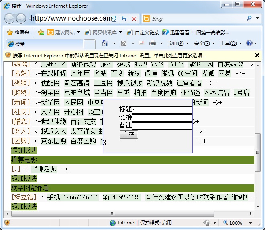Image resolution: width=265 pixels, height=230 pixels.
Task: Click the browser Forward arrow button
Action: [x=21, y=18]
